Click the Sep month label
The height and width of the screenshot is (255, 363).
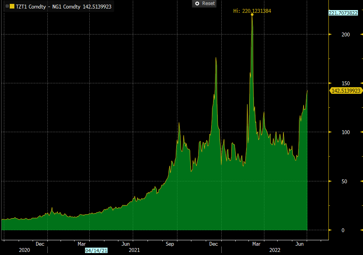pos(170,244)
